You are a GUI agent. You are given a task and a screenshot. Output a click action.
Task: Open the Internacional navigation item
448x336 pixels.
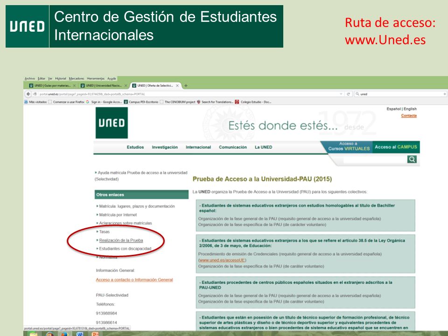click(x=198, y=147)
